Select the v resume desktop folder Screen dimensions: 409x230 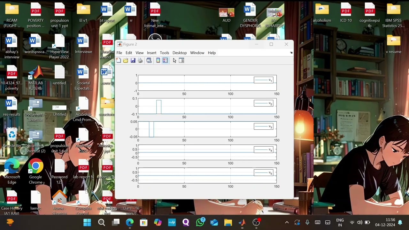coord(393,44)
